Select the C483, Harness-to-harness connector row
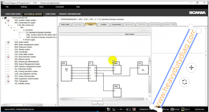The image size is (209, 112). 42,37
